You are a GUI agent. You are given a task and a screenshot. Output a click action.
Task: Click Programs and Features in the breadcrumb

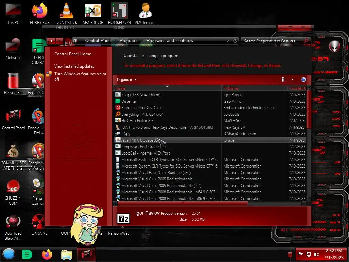pyautogui.click(x=169, y=40)
